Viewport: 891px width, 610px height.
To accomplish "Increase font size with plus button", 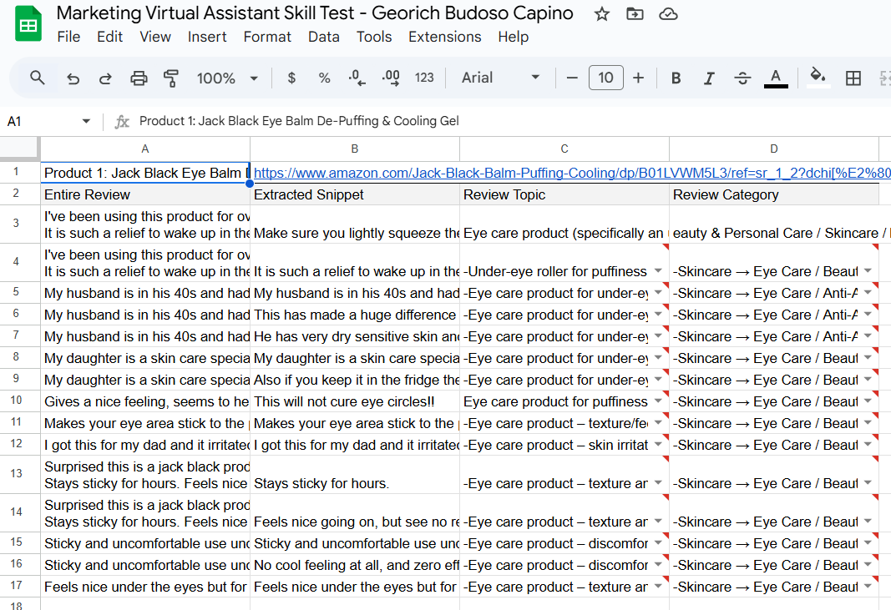I will tap(638, 78).
